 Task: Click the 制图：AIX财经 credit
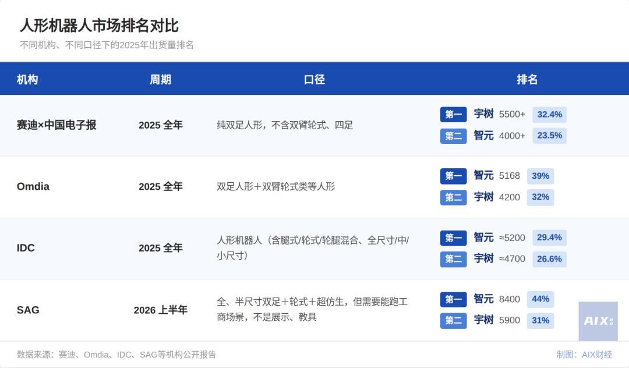[x=584, y=355]
